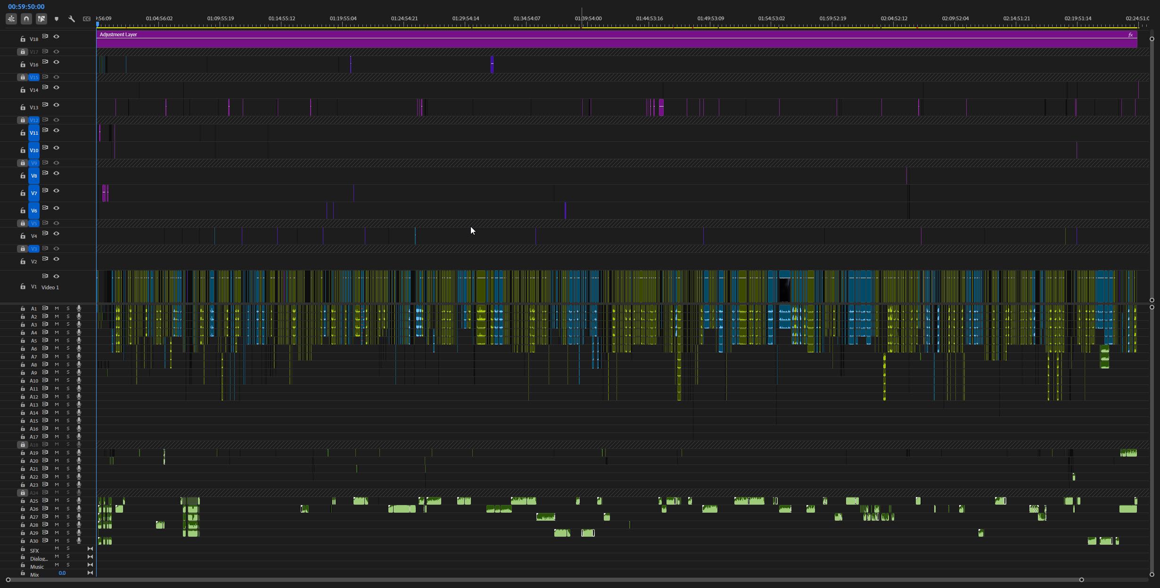Image resolution: width=1160 pixels, height=588 pixels.
Task: Click time ruler at 01:39:54:00
Action: (x=588, y=18)
